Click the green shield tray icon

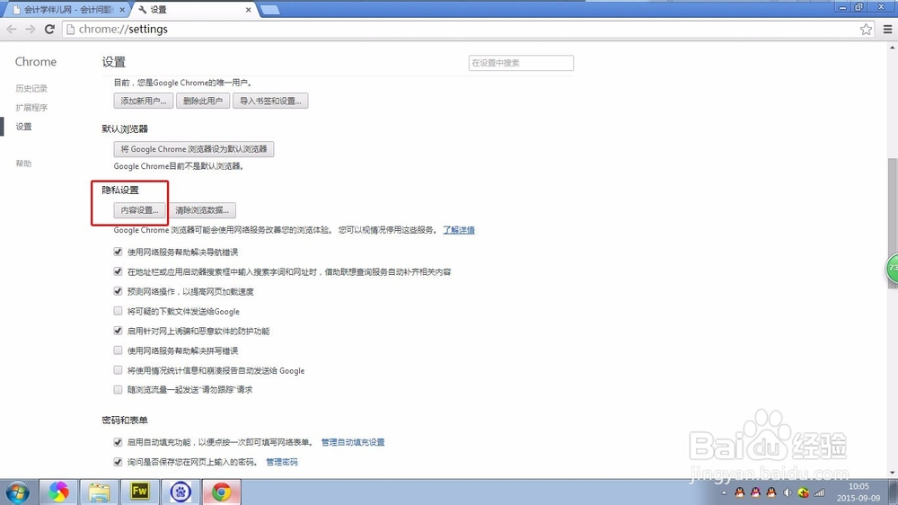(x=804, y=493)
